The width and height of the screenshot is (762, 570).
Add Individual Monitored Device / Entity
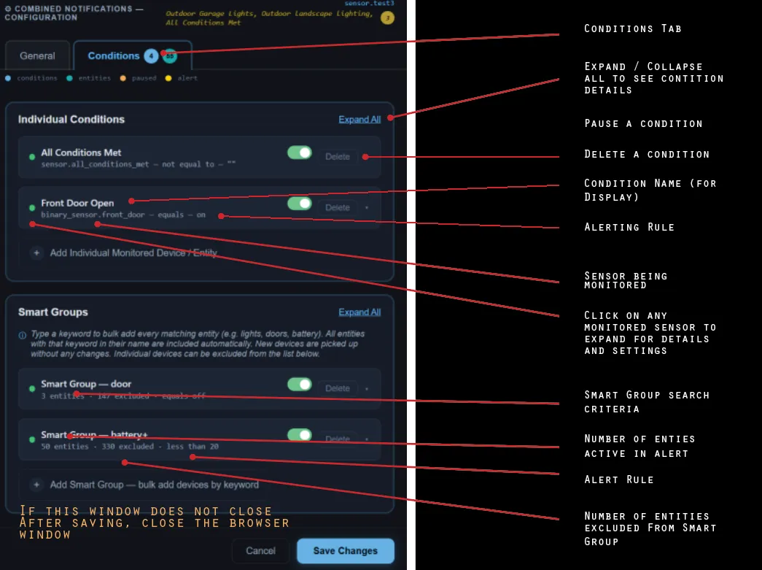pos(133,253)
